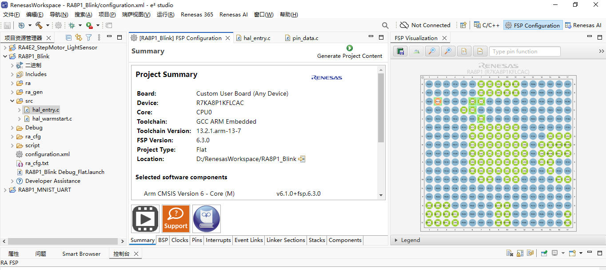Click the Not Connected cloud icon
Screen dimensions: 606x270
coord(404,25)
